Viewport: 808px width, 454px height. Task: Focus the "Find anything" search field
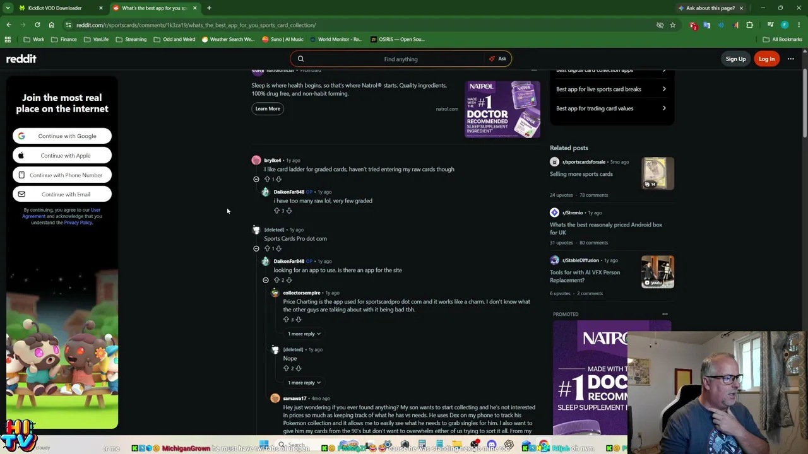(x=400, y=59)
